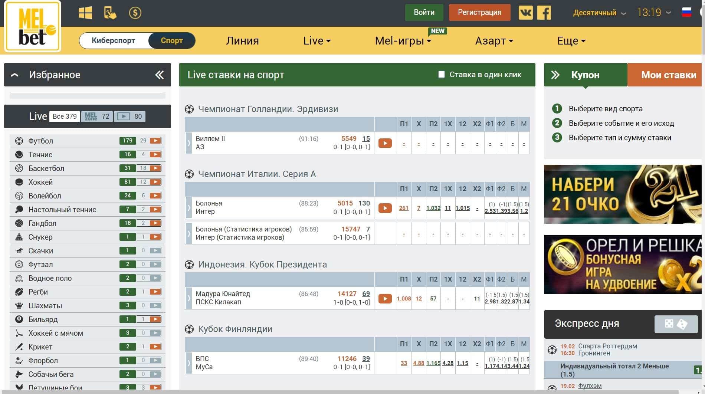This screenshot has width=705, height=394.
Task: Filter live events by MEL zone 72
Action: (x=97, y=116)
